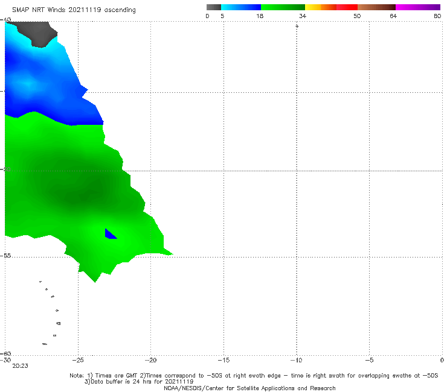Click the 'Data buffer is 24 hrs' note line

(139, 382)
